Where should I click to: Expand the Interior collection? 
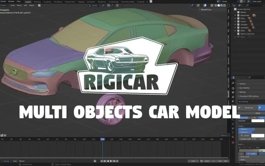[x=235, y=22]
